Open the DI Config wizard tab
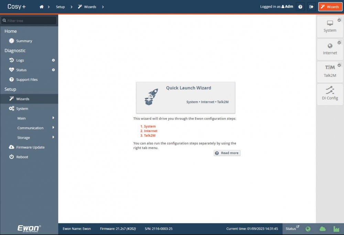Viewport: 344px width, 235px height. click(x=330, y=95)
